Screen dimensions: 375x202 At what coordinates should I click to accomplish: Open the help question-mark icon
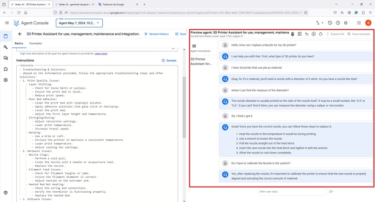(338, 23)
